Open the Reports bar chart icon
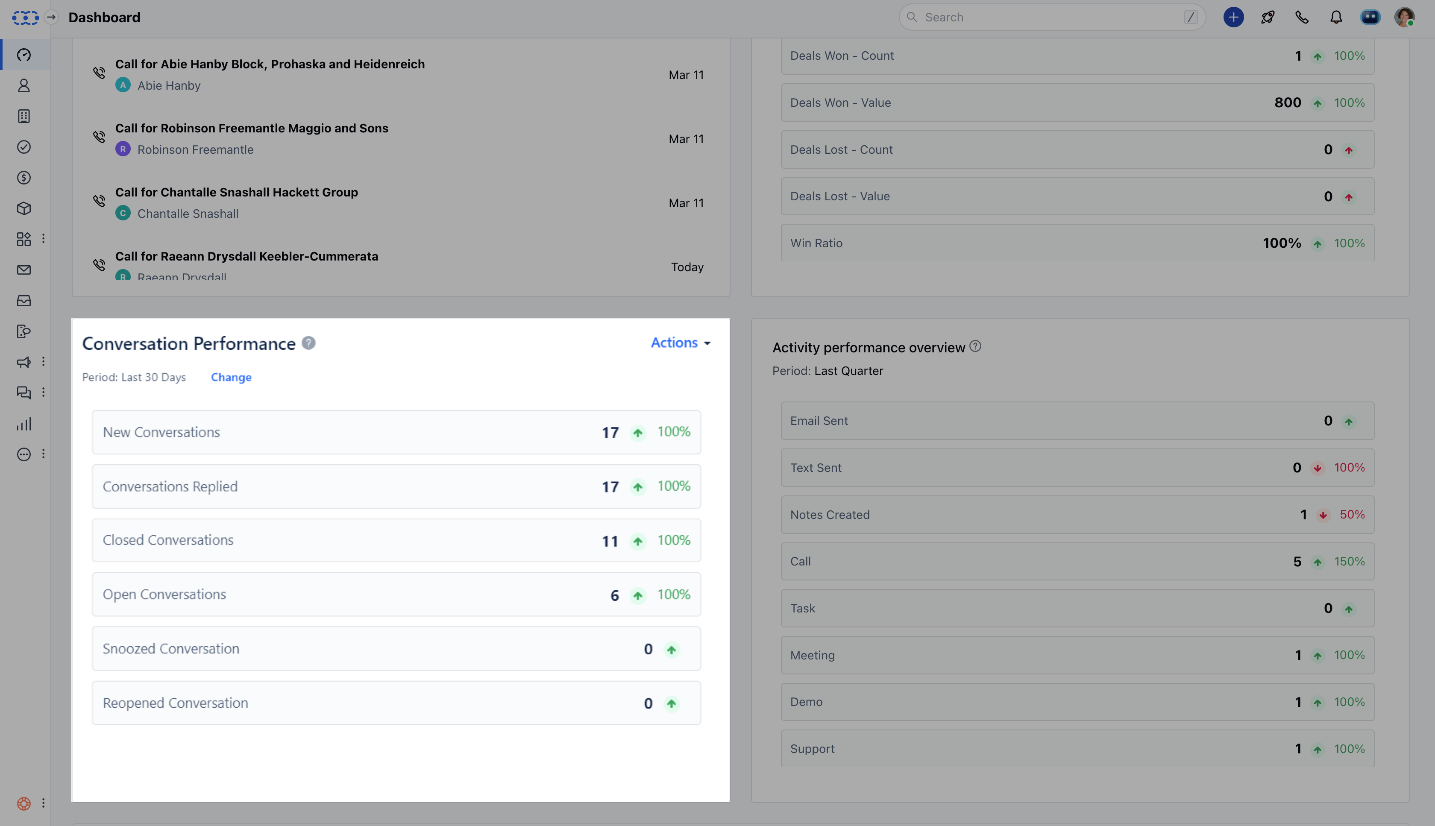This screenshot has width=1435, height=826. point(24,424)
